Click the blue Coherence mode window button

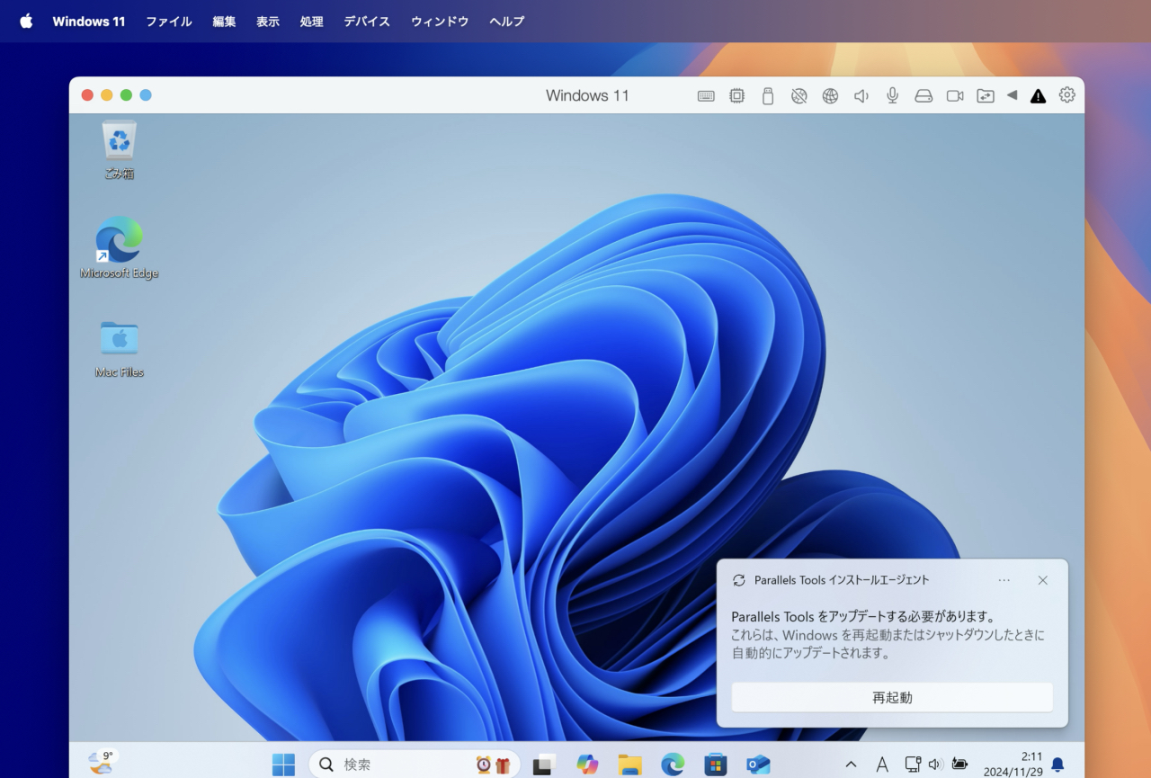146,95
